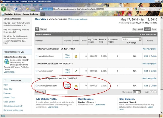163x118 pixels.
Task: Click the stop loading X icon
Action: (x=22, y=9)
